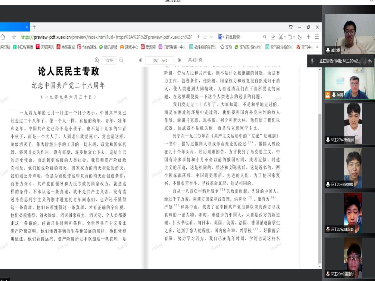Image resolution: width=375 pixels, height=281 pixels.
Task: Click the browser home icon
Action: point(3,37)
